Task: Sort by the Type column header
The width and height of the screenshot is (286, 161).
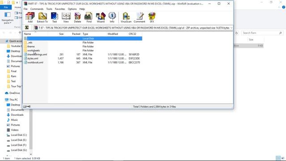Action: [94, 34]
